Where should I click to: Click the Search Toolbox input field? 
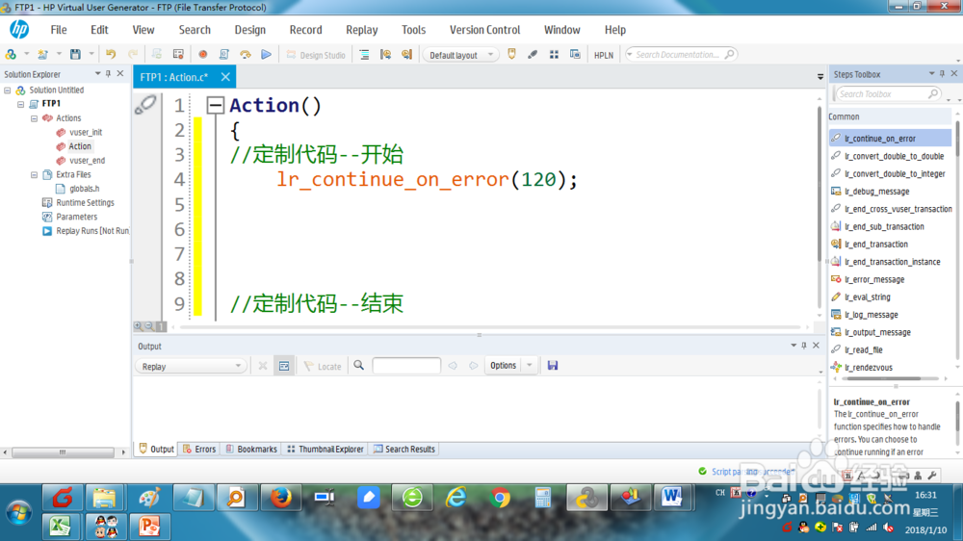(x=887, y=94)
